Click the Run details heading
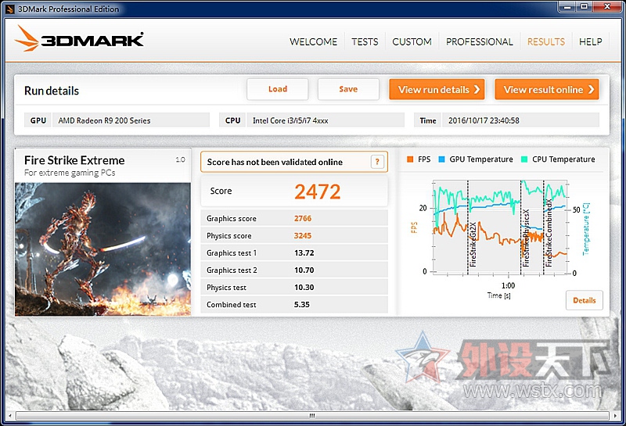 [x=52, y=91]
